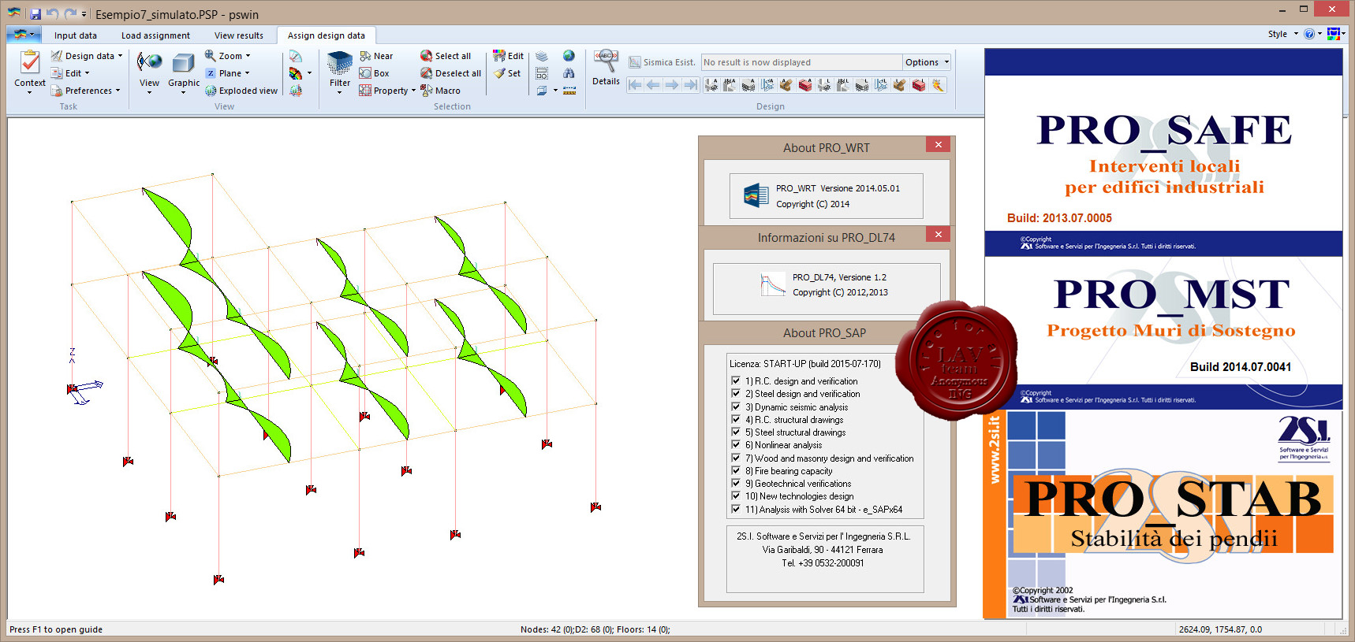Click Select all in the ribbon

click(x=446, y=56)
